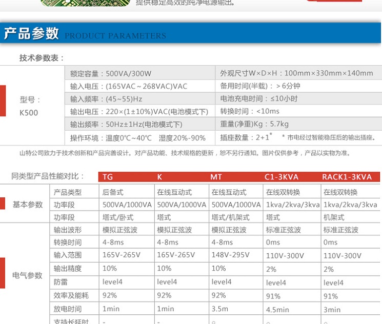Click 模拟正弦波 in the MT column
The width and height of the screenshot is (382, 324).
tap(229, 230)
